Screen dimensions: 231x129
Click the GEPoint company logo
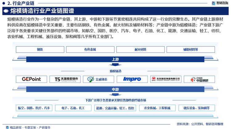pos(31,79)
